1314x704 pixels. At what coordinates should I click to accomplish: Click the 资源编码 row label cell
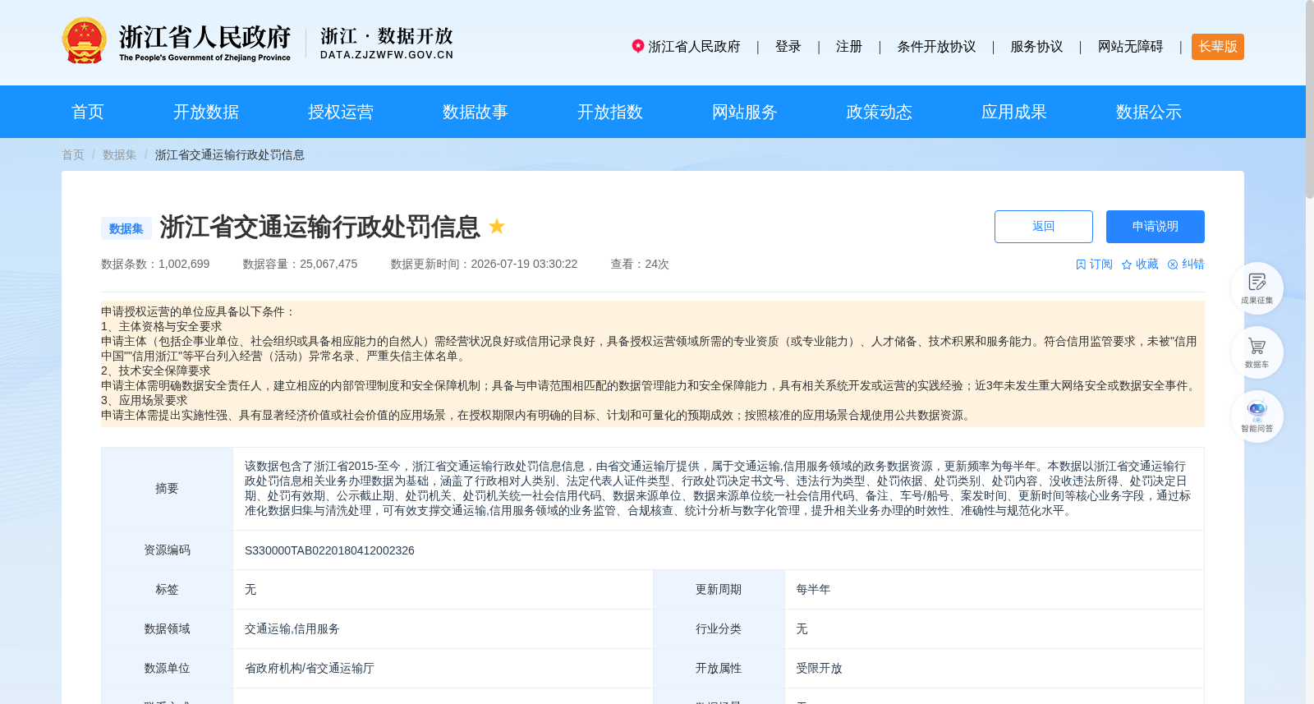pyautogui.click(x=167, y=550)
